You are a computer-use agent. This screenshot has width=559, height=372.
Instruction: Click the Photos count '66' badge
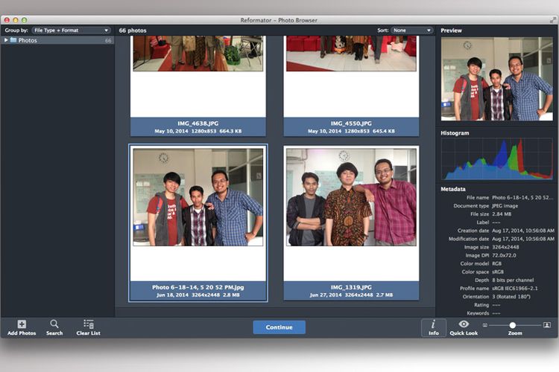(x=108, y=41)
